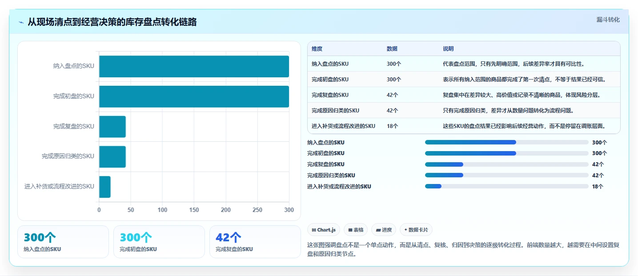The width and height of the screenshot is (638, 276).
Task: Click the 完成初盘的SKU bar in the chart
Action: [194, 96]
